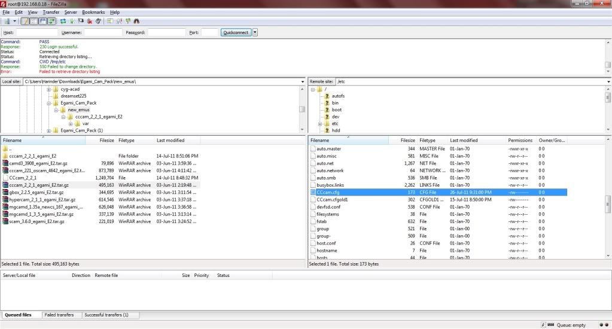Viewport: 612px width, 329px height.
Task: Toggle synchronized browsing icon
Action: 128,21
